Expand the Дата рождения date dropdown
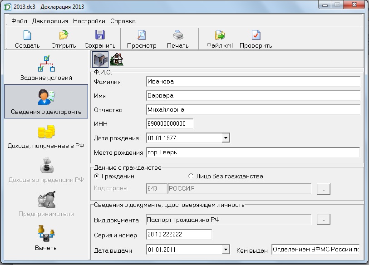 226,138
